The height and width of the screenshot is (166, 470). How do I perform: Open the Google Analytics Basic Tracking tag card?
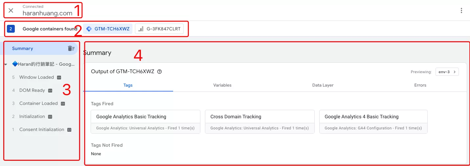click(x=145, y=122)
